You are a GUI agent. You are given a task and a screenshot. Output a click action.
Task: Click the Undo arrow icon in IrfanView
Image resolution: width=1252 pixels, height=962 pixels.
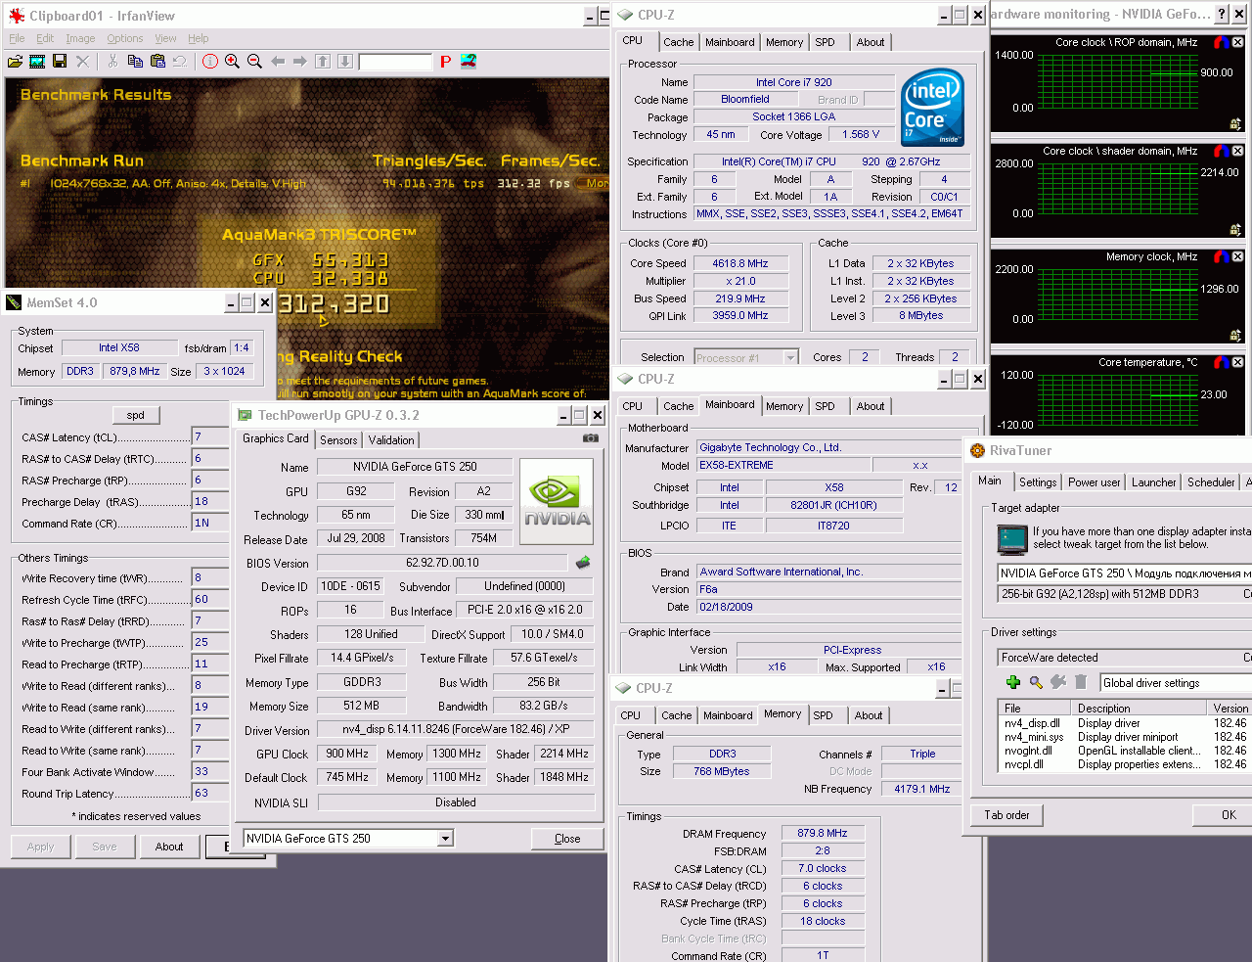179,62
